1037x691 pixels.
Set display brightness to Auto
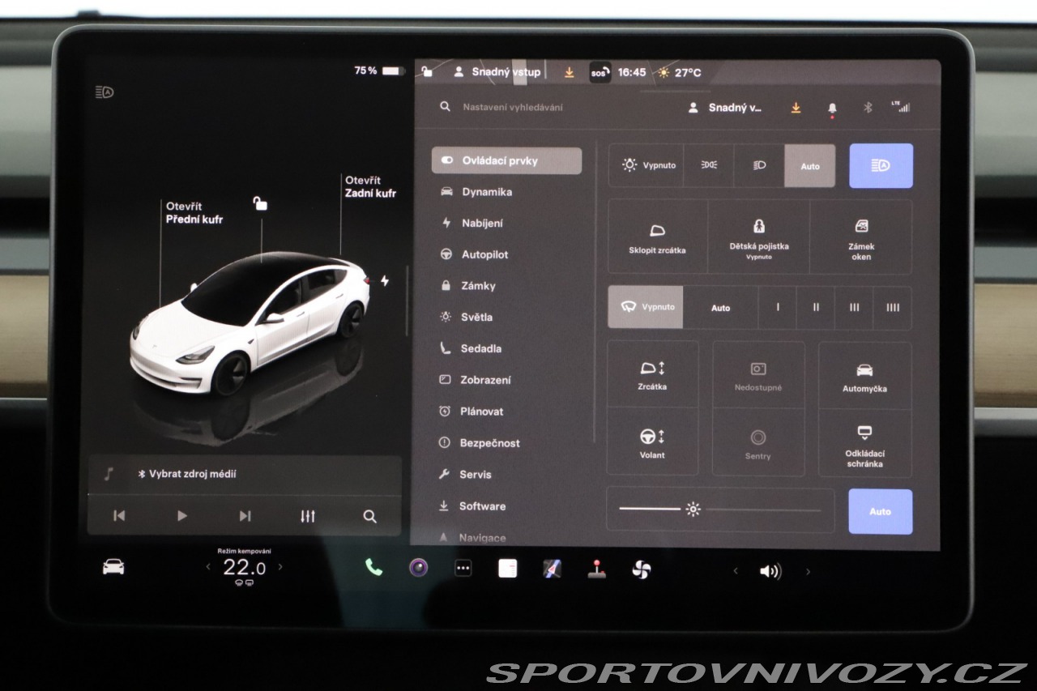point(881,511)
